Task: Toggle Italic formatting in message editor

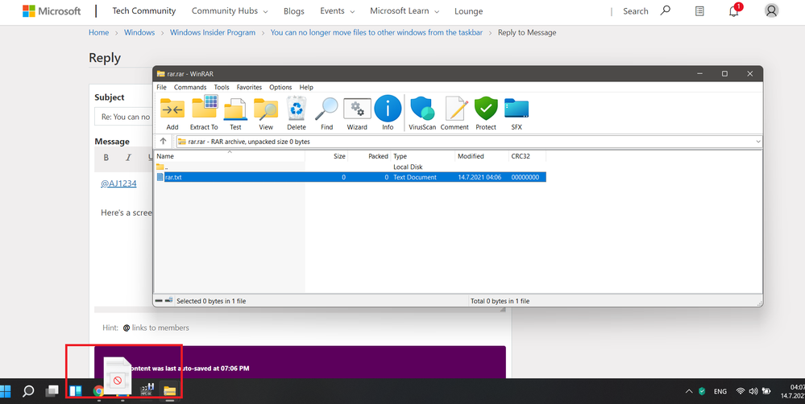Action: click(x=128, y=158)
